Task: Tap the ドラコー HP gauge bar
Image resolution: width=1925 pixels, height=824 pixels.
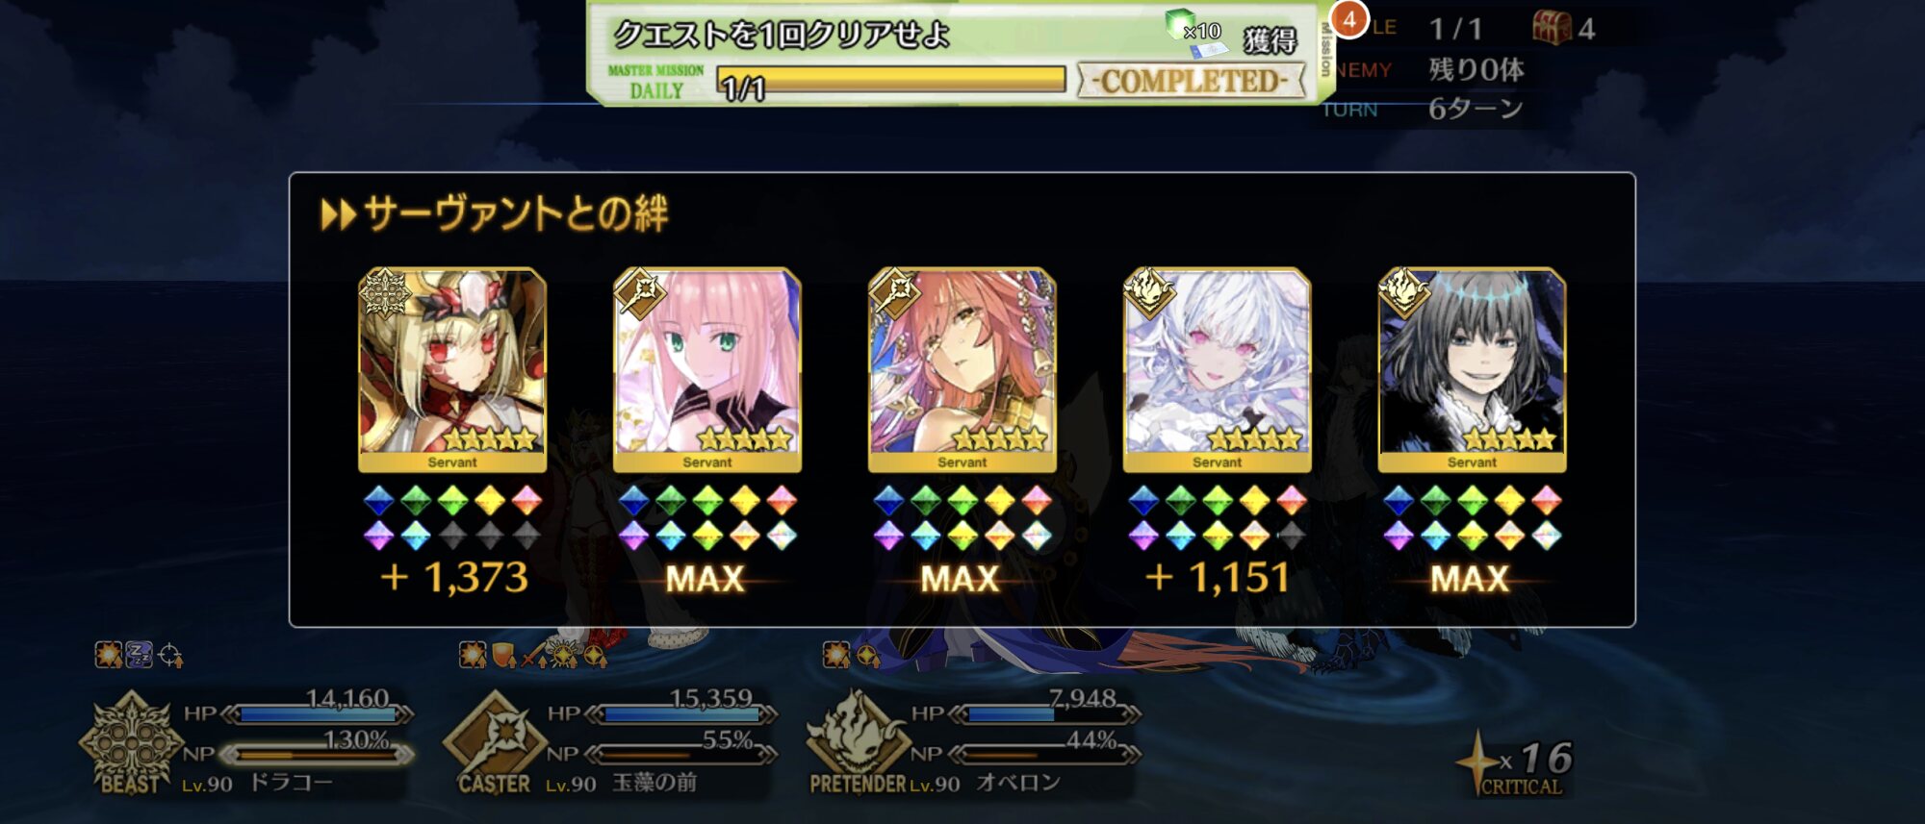Action: tap(318, 714)
